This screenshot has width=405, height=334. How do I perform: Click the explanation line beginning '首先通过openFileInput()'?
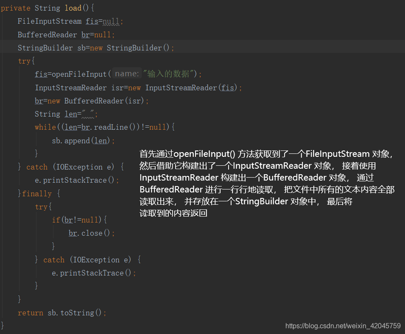266,154
